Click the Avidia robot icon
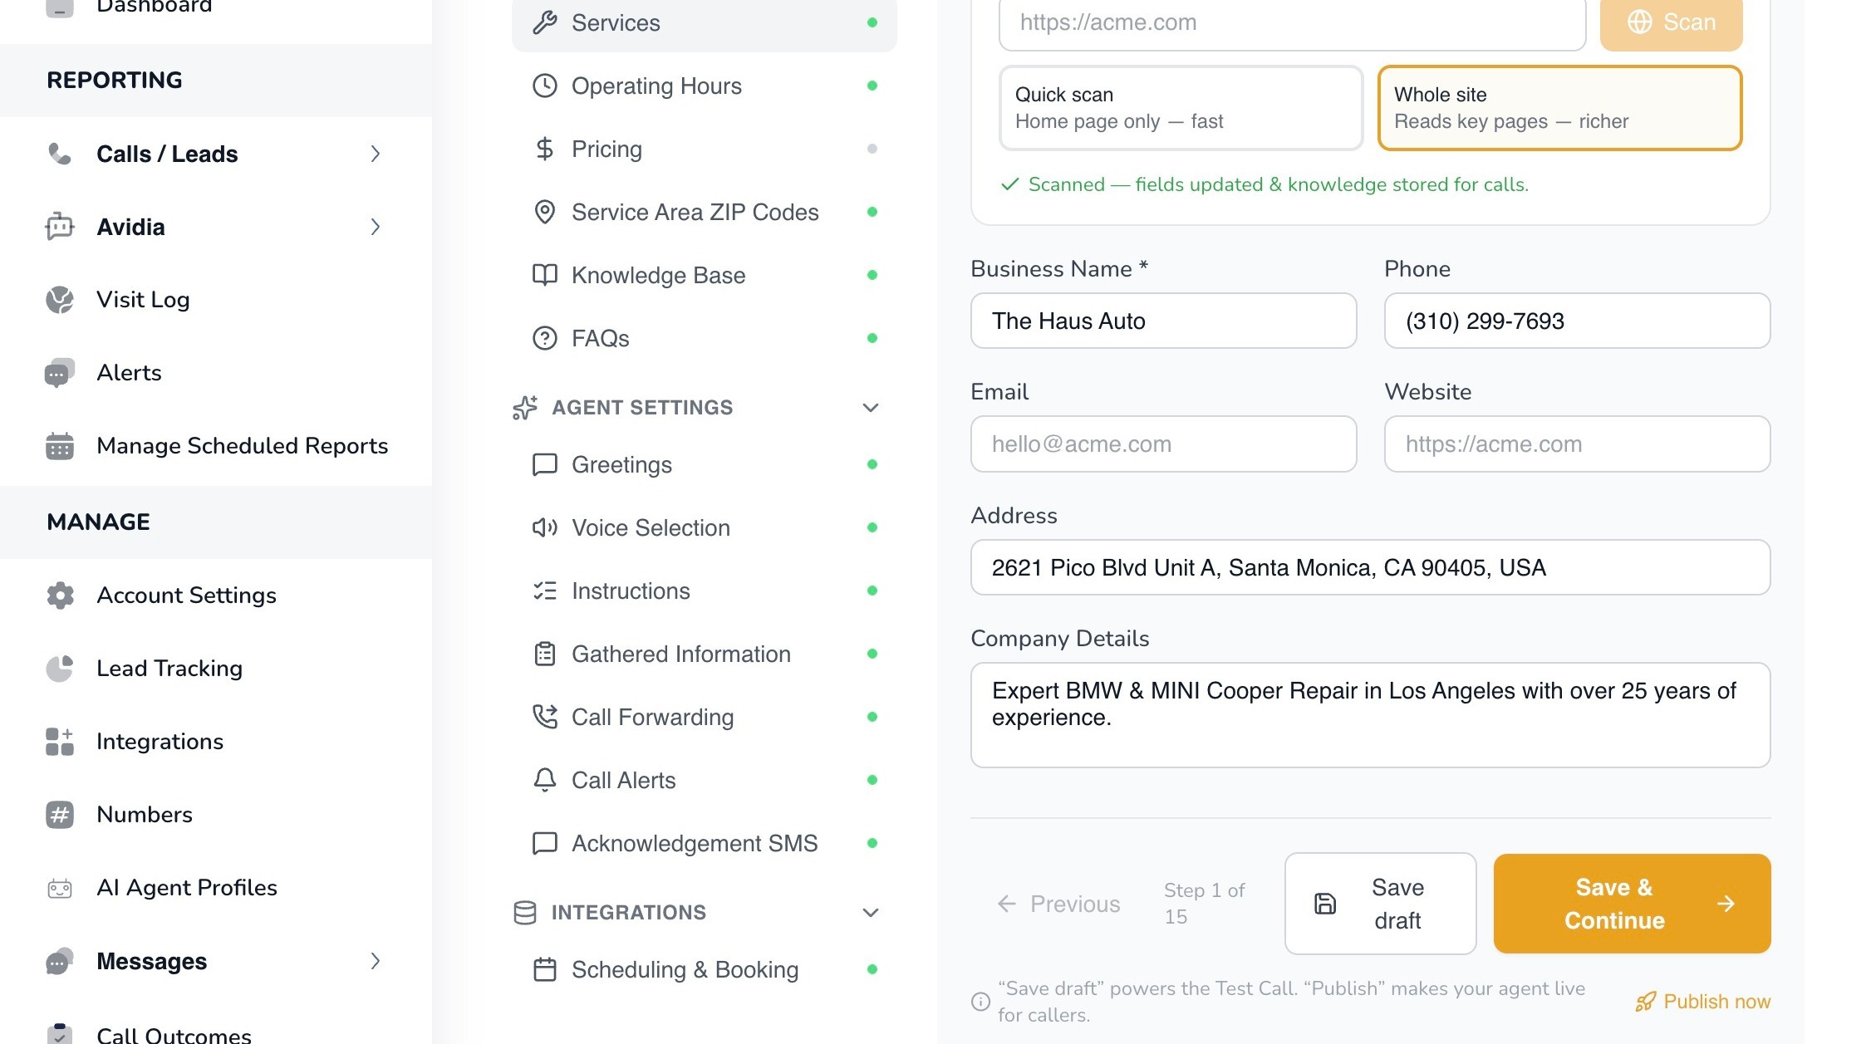1871x1044 pixels. click(x=59, y=227)
